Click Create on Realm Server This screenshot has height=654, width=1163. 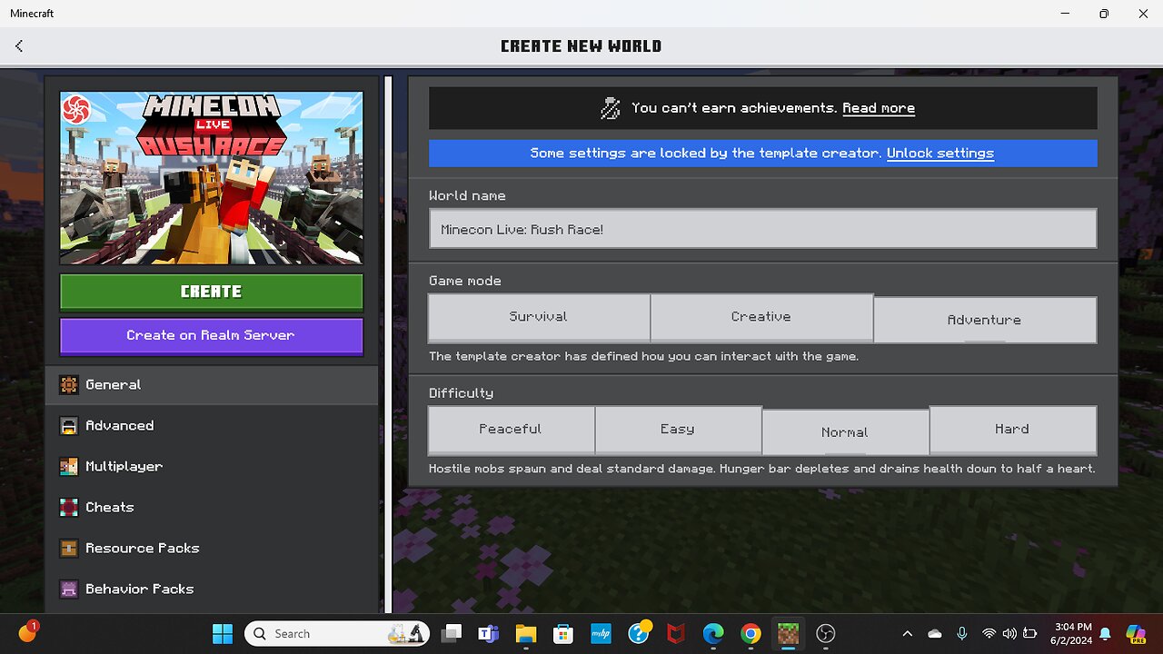tap(212, 335)
